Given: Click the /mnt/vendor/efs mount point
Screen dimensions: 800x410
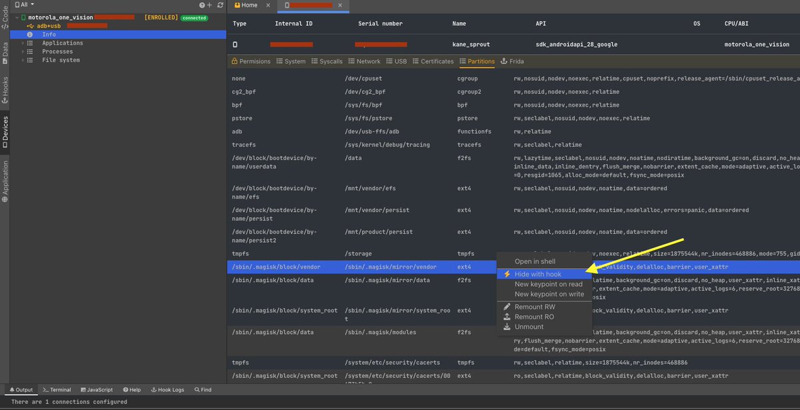Looking at the screenshot, I should pyautogui.click(x=371, y=189).
